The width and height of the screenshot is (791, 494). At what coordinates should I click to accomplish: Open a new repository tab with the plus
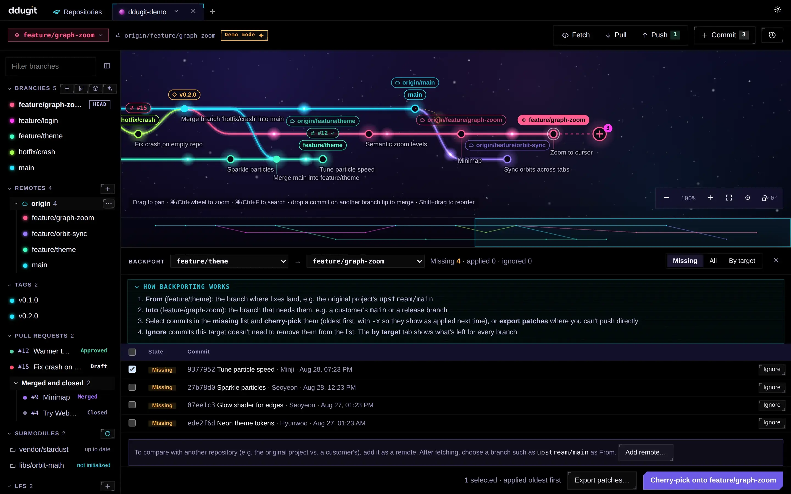[213, 12]
